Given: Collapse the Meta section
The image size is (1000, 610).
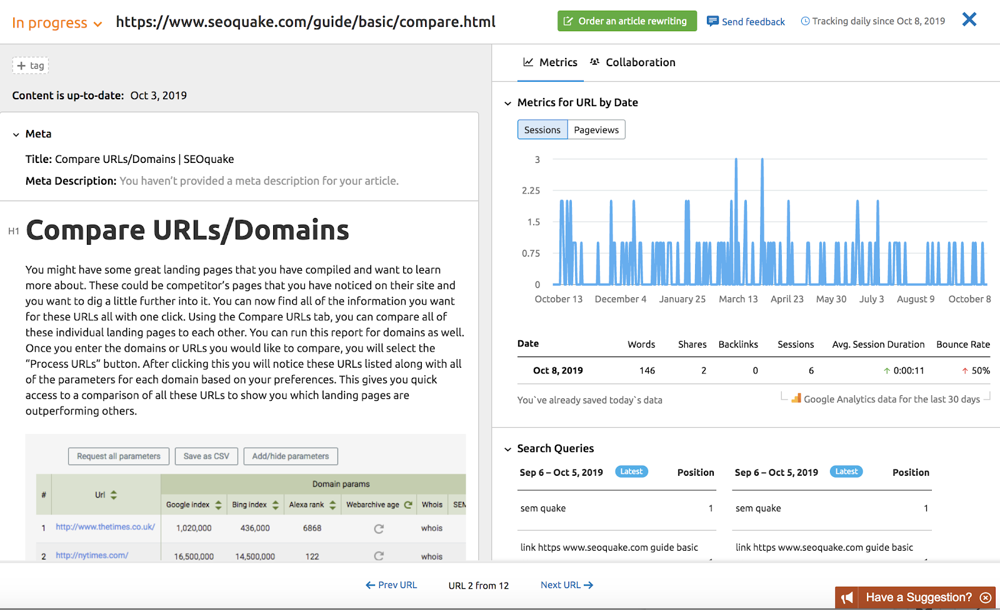Looking at the screenshot, I should click(16, 134).
